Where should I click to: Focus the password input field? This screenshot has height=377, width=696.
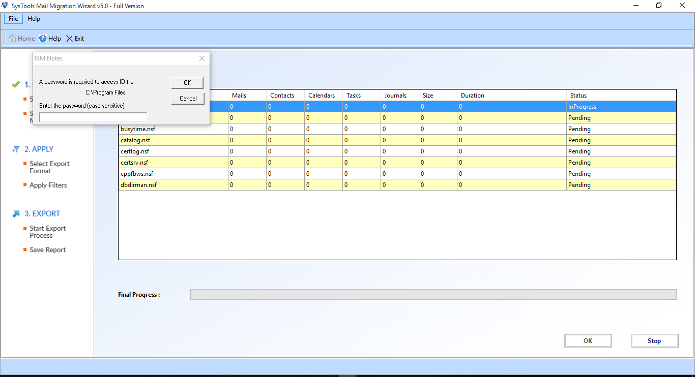[x=93, y=117]
